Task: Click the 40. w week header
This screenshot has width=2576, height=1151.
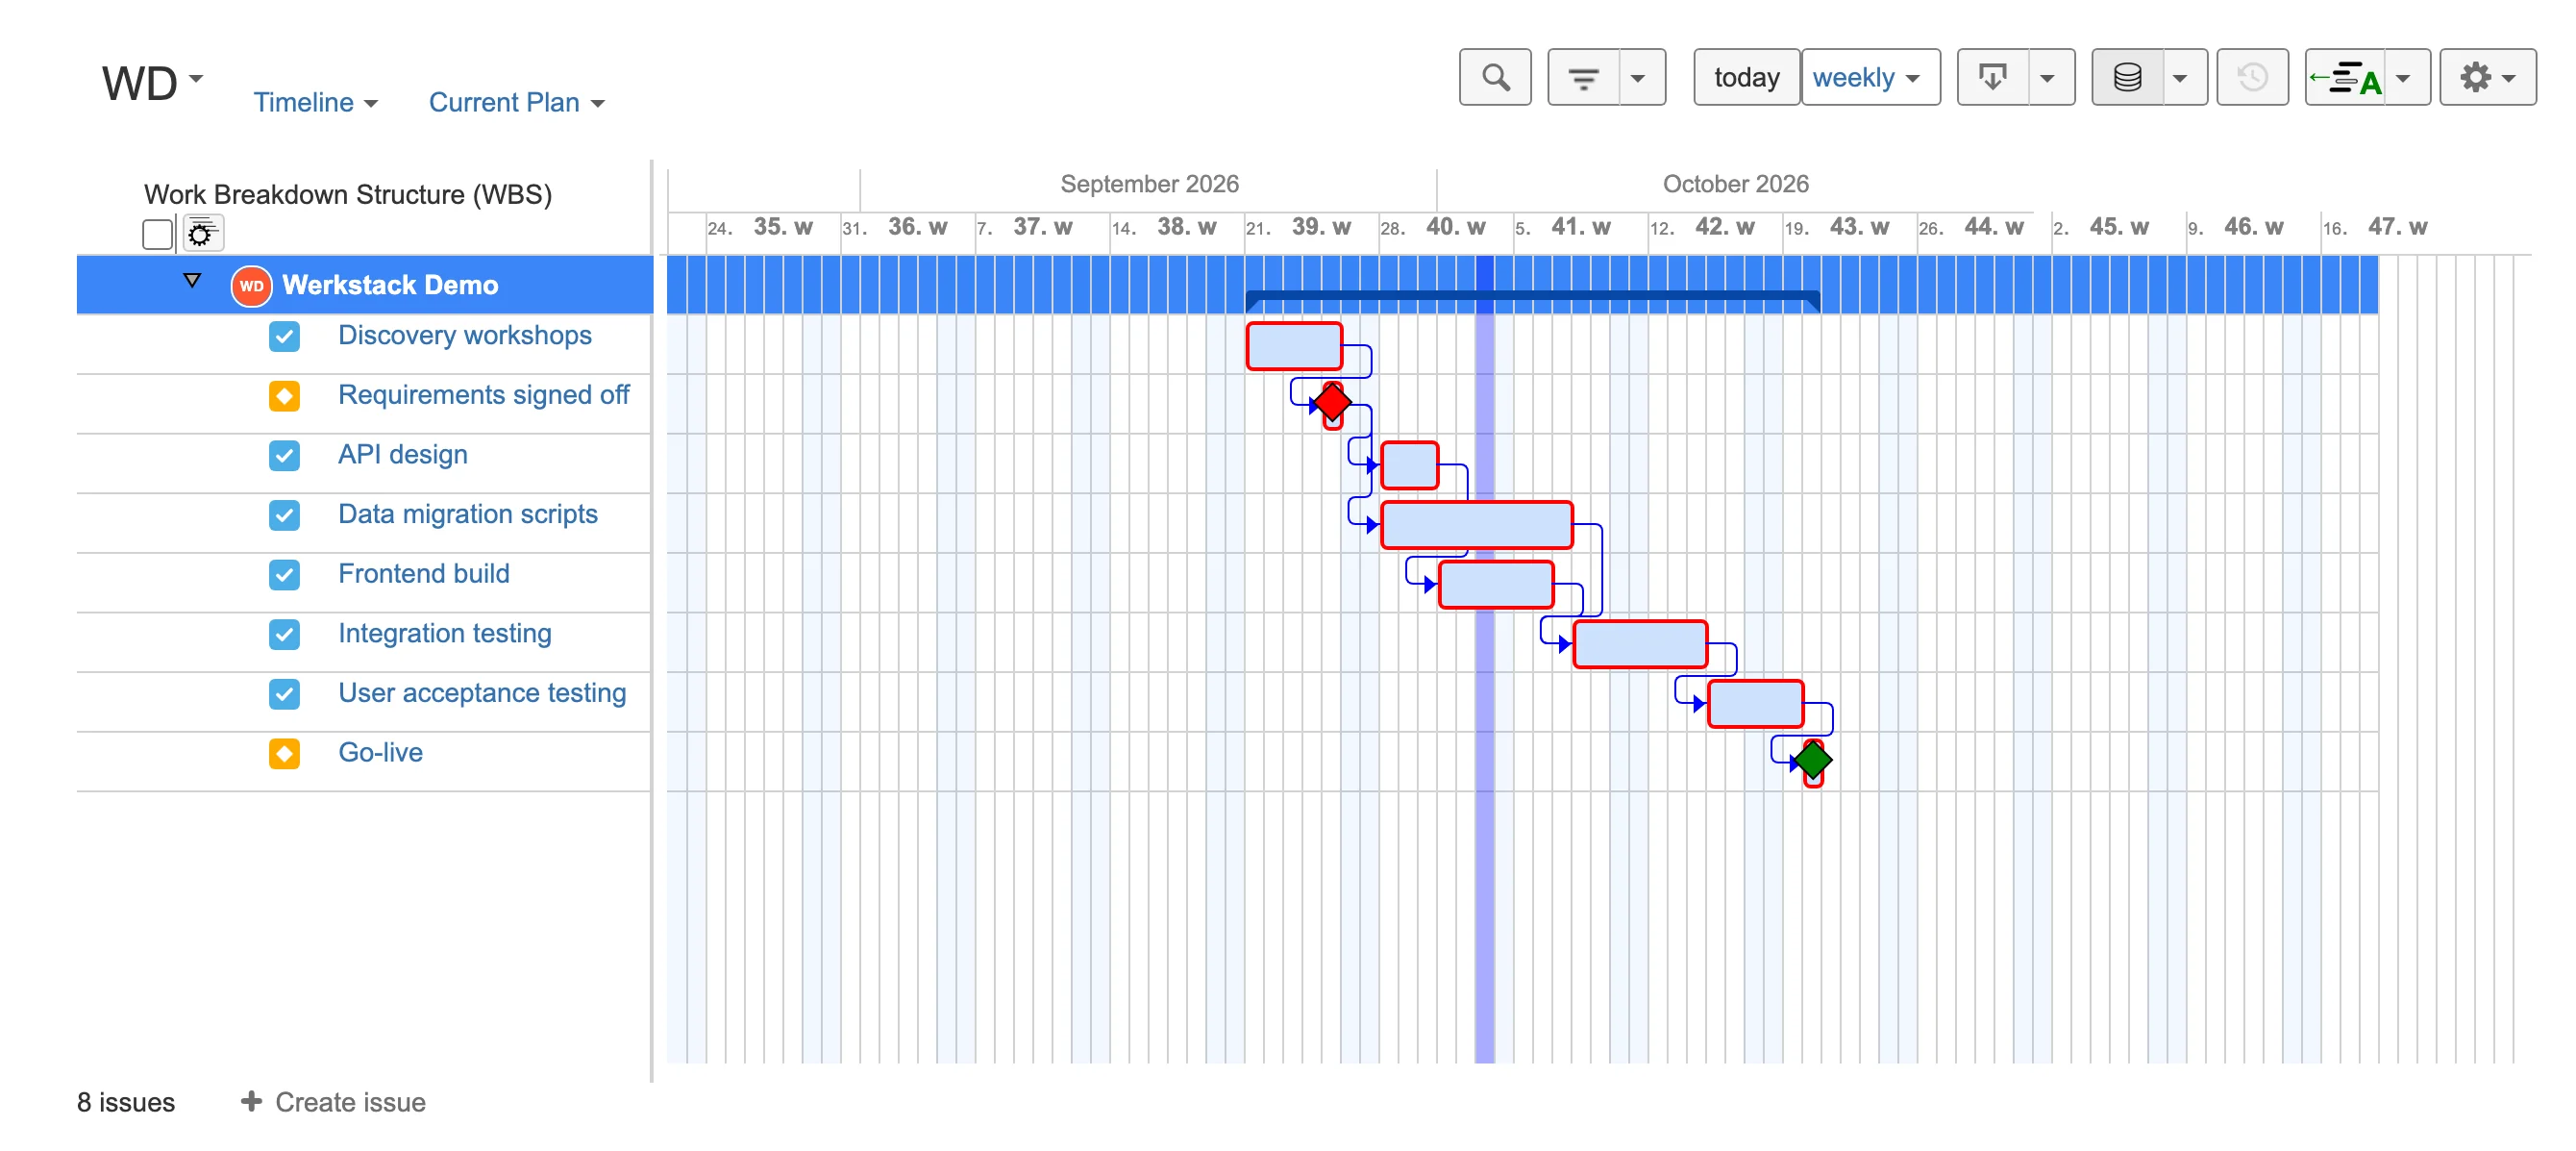Action: coord(1455,227)
